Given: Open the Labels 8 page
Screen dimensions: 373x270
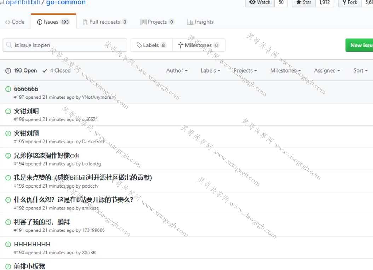Looking at the screenshot, I should [x=151, y=45].
